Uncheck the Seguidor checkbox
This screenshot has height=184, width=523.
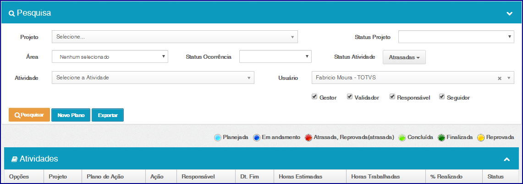point(441,97)
